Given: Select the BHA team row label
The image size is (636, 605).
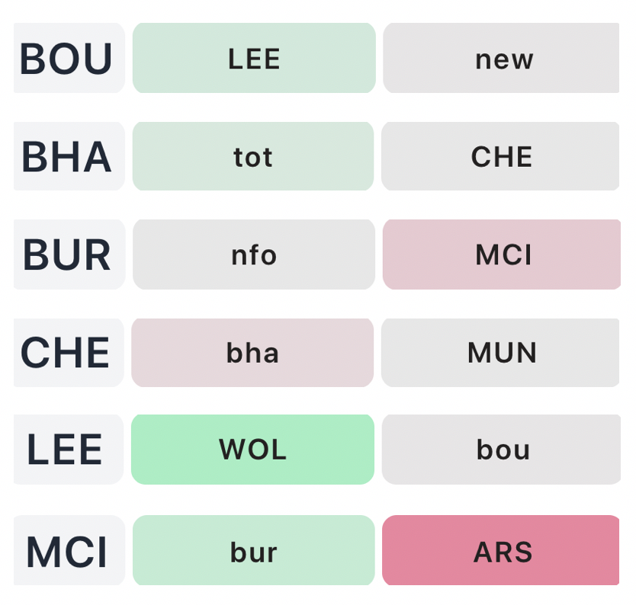Looking at the screenshot, I should coord(69,157).
